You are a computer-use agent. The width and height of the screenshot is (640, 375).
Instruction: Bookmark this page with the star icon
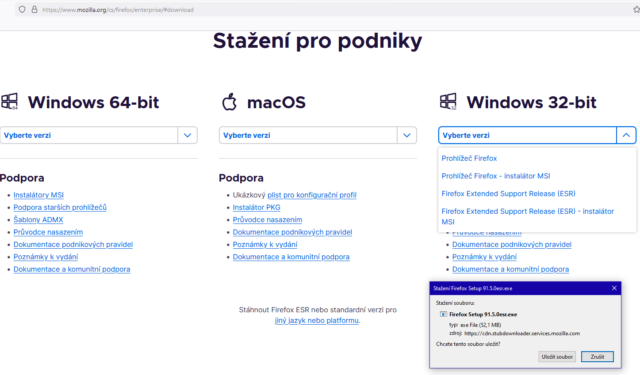point(636,9)
